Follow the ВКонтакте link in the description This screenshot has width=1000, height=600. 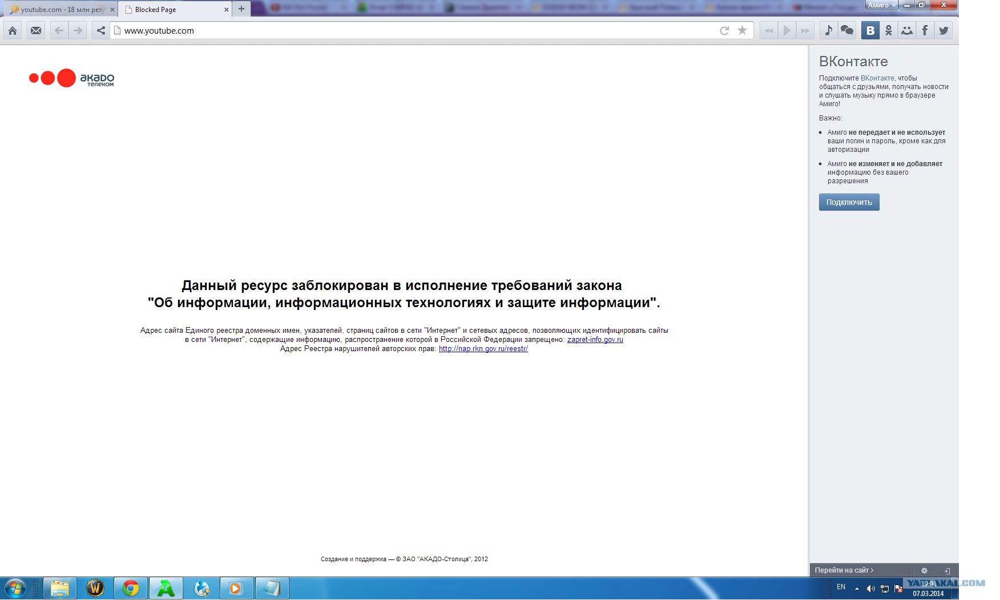[877, 78]
